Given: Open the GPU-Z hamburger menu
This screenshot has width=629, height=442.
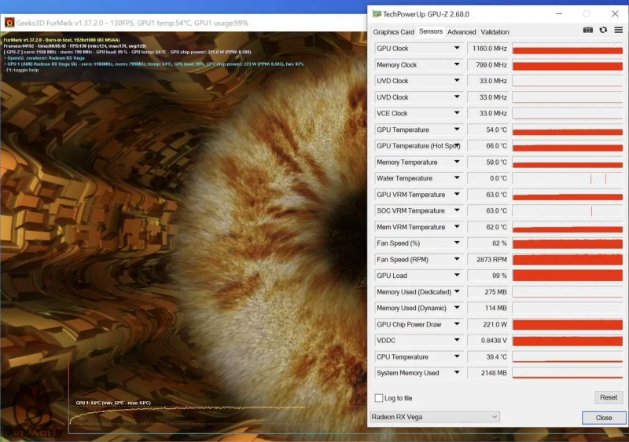Looking at the screenshot, I should 618,30.
